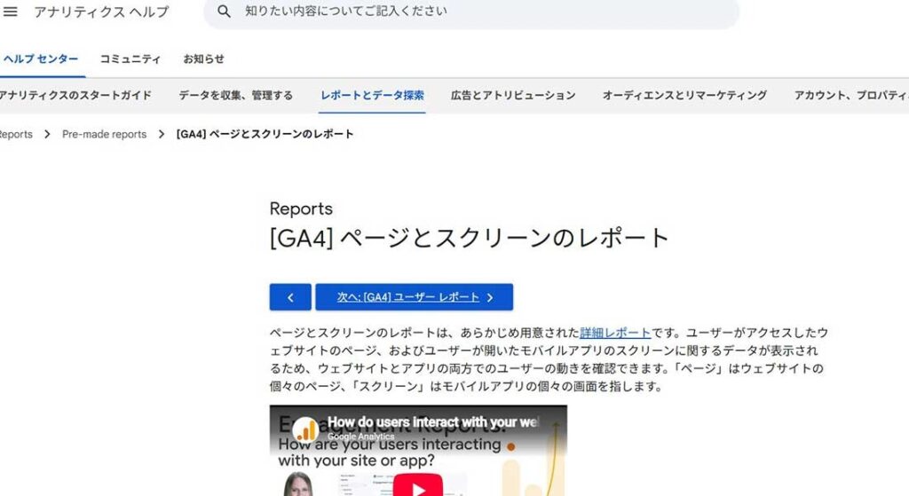909x496 pixels.
Task: Click the right chevron in next button
Action: (490, 298)
